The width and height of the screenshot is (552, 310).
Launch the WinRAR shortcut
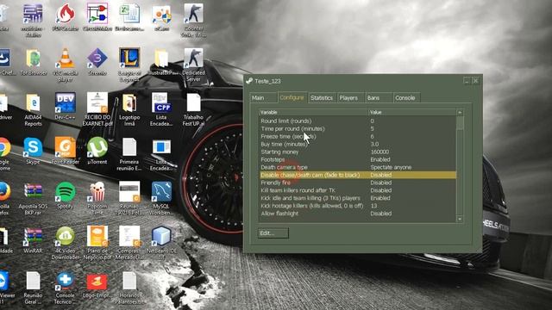point(33,240)
